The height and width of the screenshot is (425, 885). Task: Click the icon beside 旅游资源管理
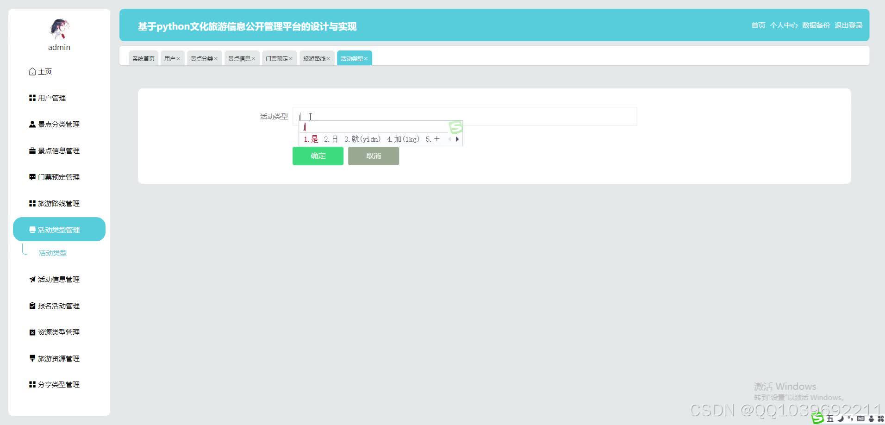point(32,359)
